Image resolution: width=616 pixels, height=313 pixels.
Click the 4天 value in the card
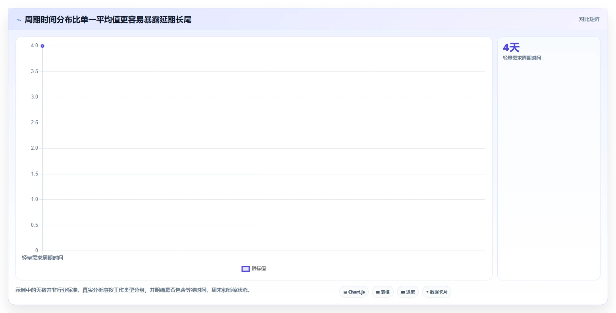pos(511,48)
